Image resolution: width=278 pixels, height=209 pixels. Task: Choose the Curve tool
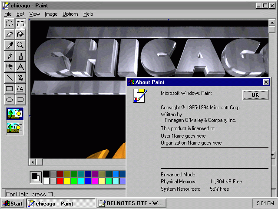[x=20, y=78]
